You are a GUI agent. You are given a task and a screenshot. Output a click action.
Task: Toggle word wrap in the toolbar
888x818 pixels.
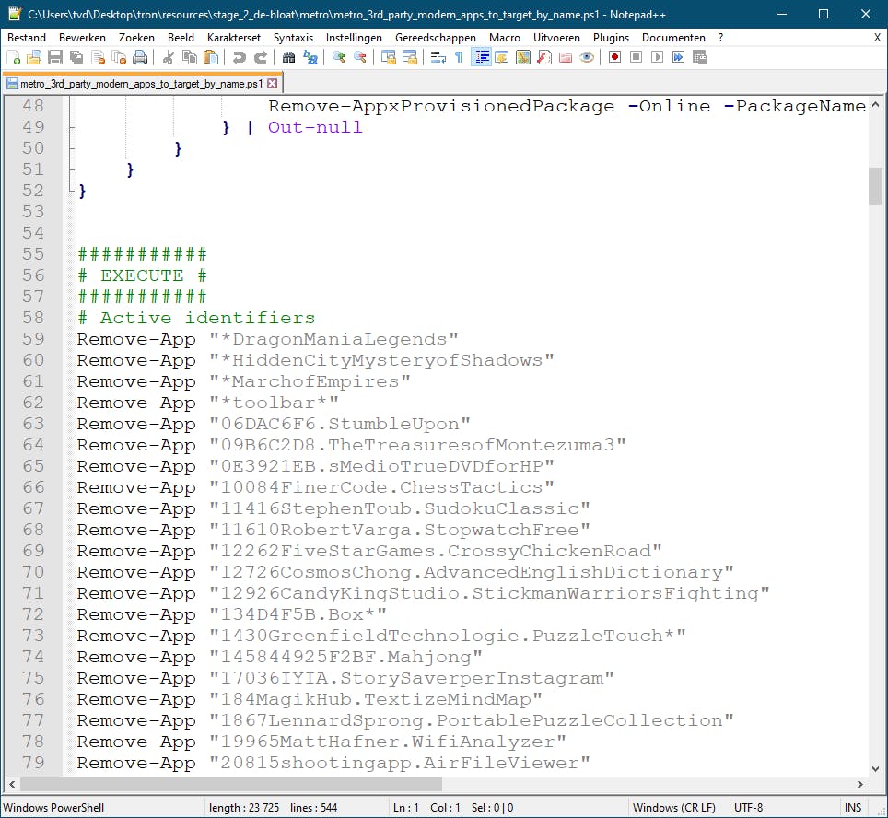[x=438, y=57]
